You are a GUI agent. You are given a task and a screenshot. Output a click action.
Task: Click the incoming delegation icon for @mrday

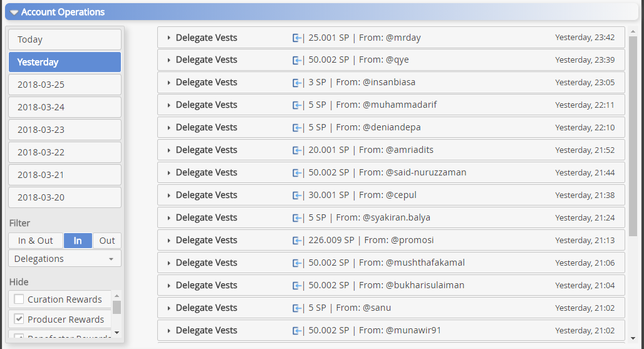[x=298, y=38]
